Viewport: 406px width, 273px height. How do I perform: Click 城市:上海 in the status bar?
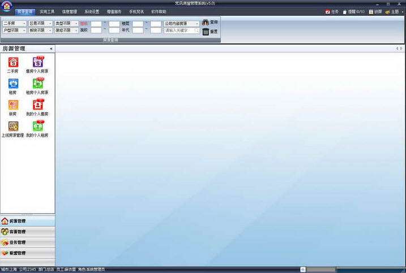coord(9,270)
